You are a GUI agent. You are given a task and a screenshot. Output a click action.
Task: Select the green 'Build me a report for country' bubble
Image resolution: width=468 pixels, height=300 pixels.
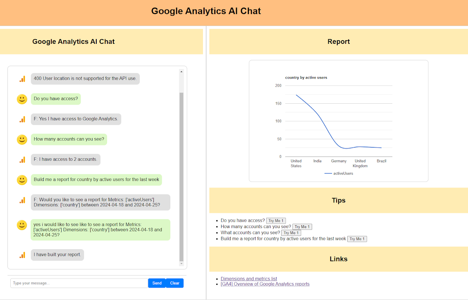coord(96,180)
